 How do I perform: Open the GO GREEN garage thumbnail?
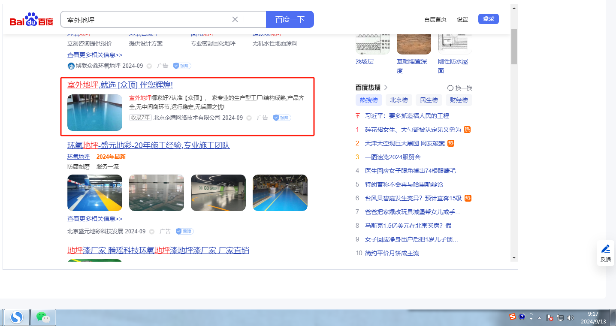218,193
